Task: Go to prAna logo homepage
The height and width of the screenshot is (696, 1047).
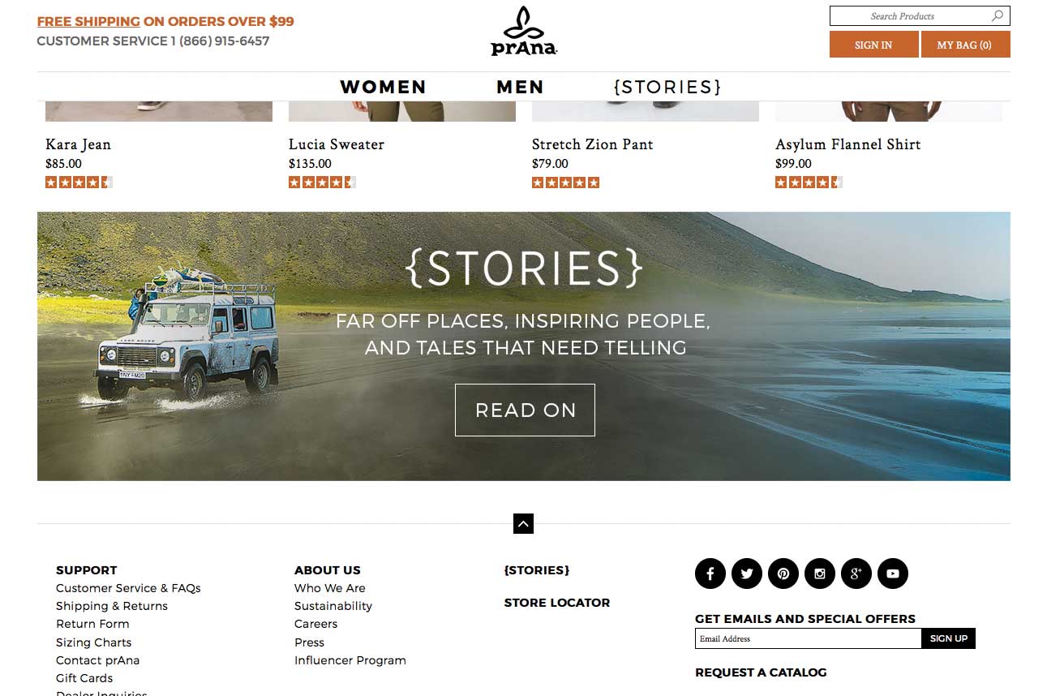Action: click(x=524, y=32)
